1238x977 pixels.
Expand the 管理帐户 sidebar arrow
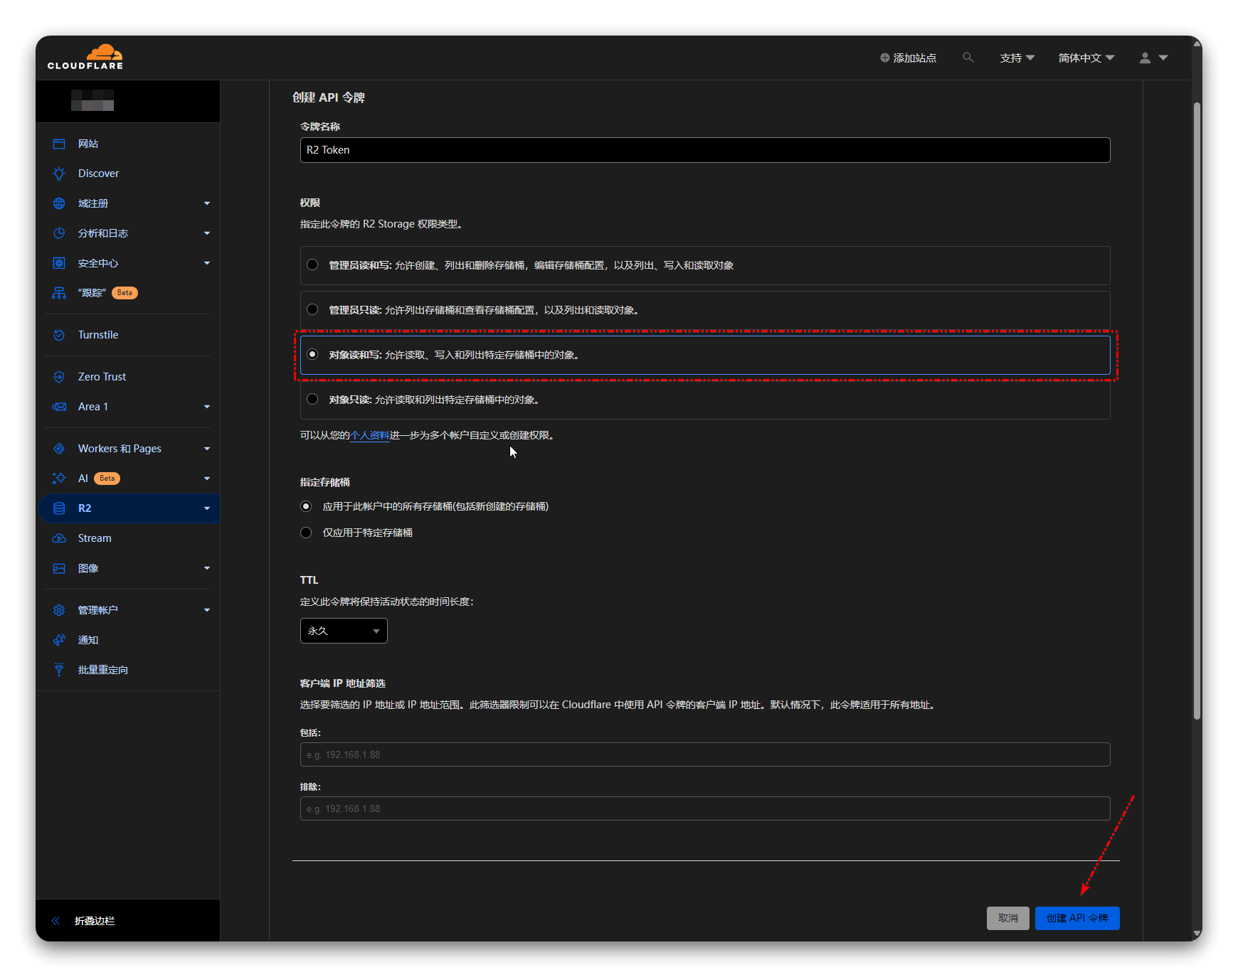click(207, 610)
